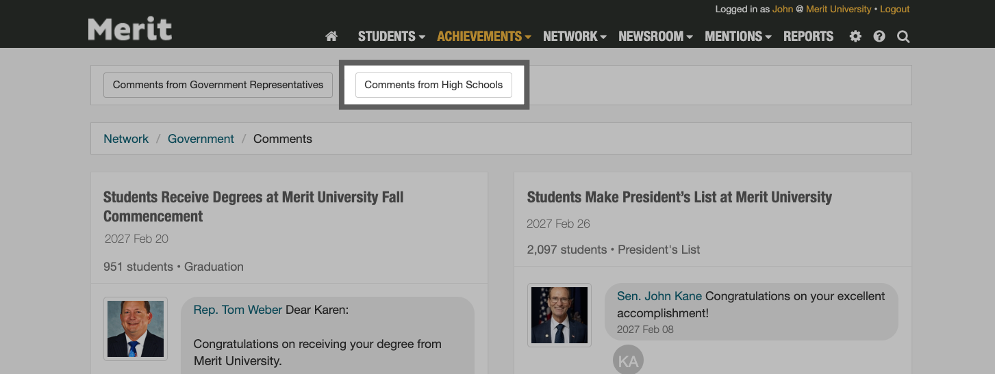Open search with the magnifier icon
995x374 pixels.
903,36
